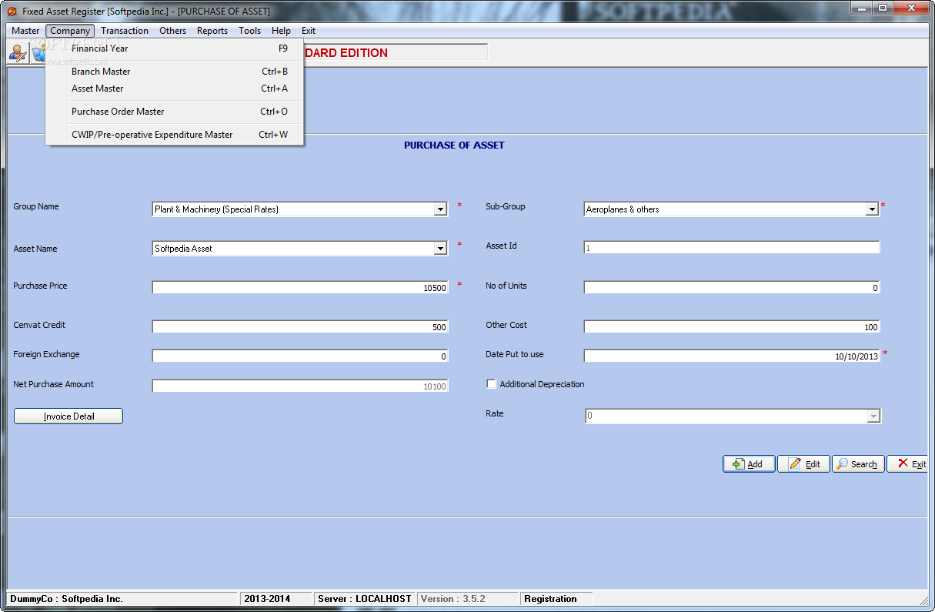Click the Server : LOCALHOST status entry
The width and height of the screenshot is (935, 612).
365,599
